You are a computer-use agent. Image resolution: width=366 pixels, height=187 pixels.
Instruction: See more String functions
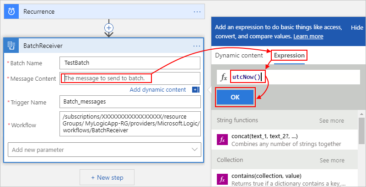331,121
